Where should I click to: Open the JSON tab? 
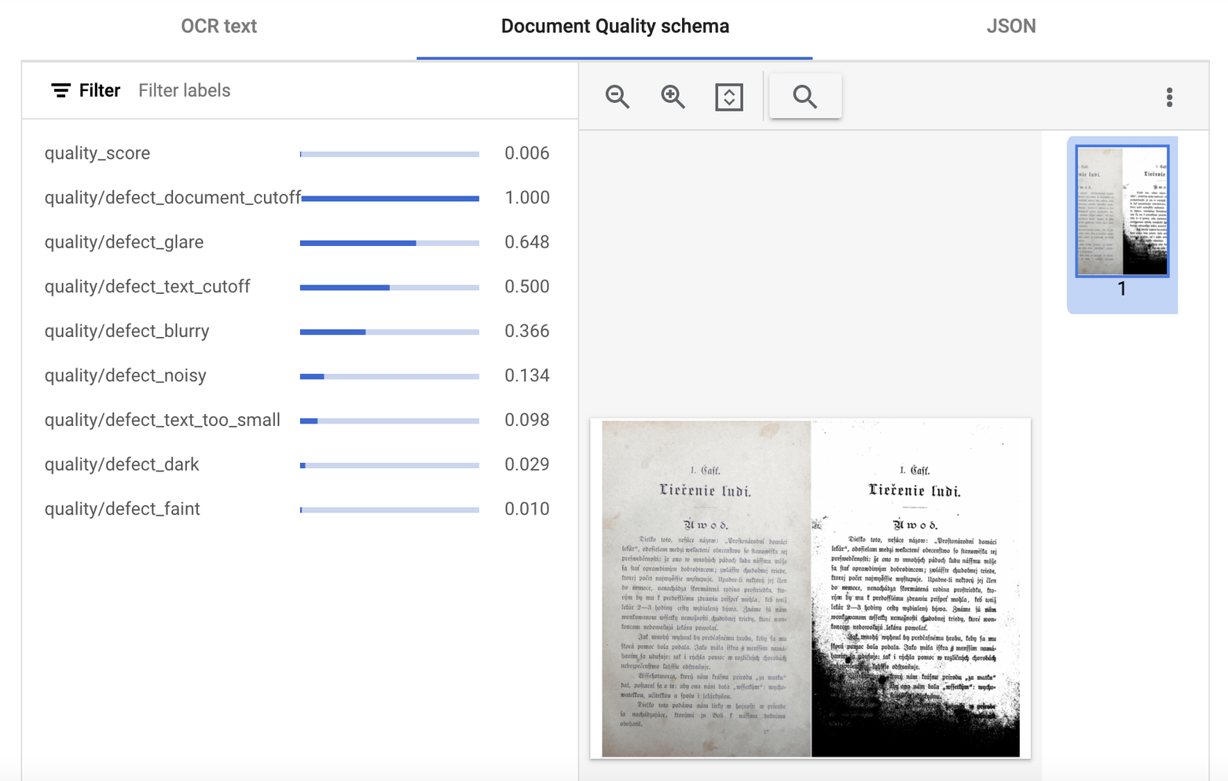click(x=1011, y=26)
